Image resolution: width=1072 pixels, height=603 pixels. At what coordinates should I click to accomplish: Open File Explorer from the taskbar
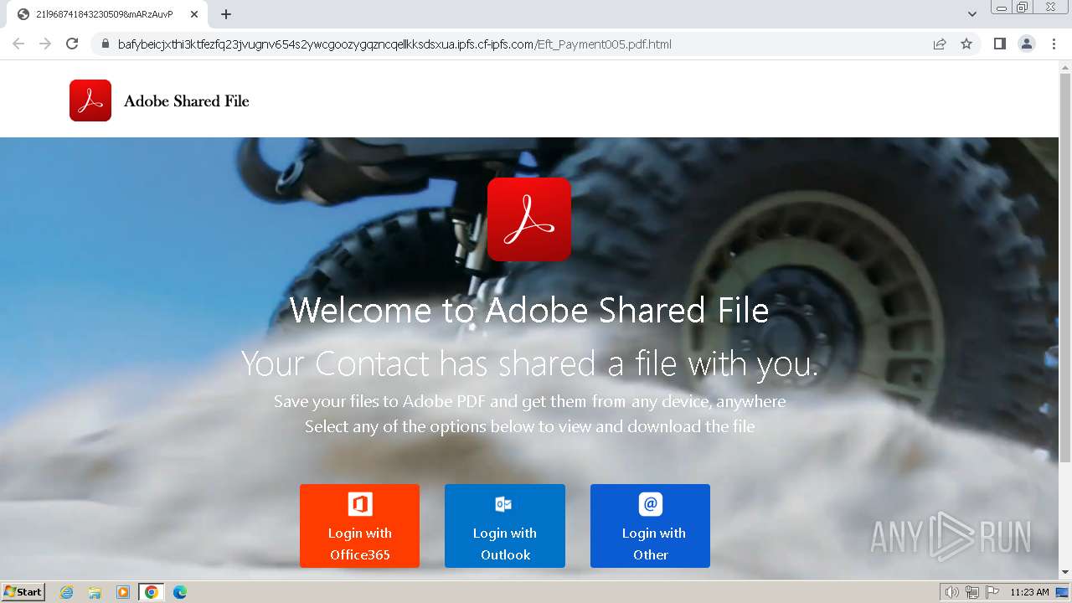(95, 592)
